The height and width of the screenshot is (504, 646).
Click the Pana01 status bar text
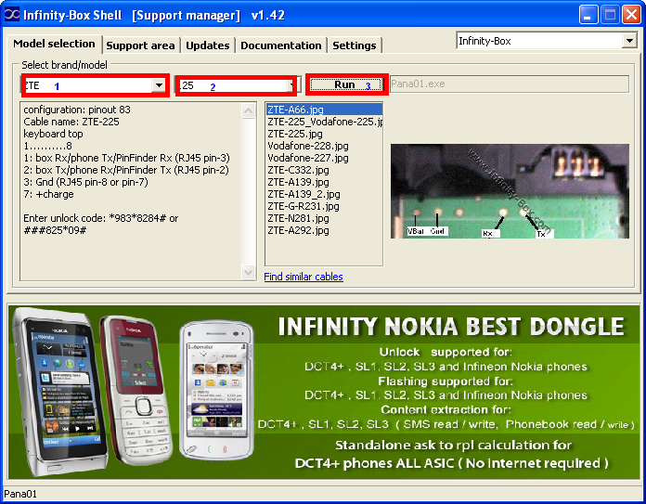pos(20,494)
